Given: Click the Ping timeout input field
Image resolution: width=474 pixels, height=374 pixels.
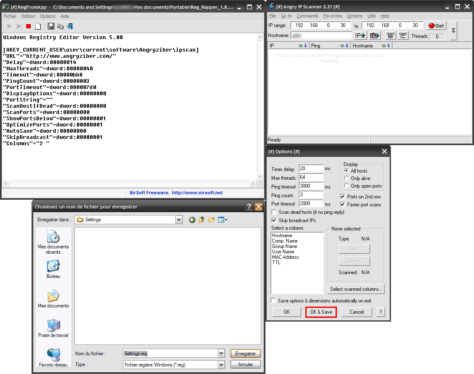Looking at the screenshot, I should 311,186.
